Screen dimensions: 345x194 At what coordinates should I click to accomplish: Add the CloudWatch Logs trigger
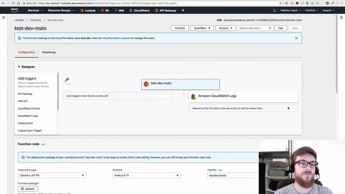click(27, 116)
